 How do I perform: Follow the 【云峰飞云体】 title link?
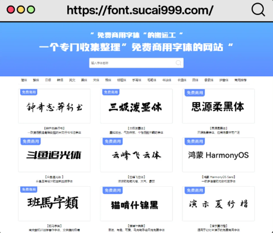point(136,177)
